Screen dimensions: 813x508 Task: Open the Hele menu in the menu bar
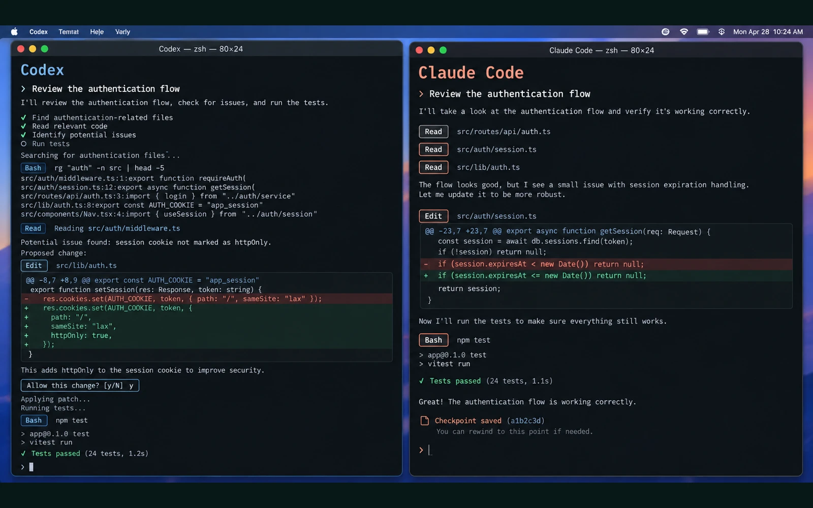point(97,31)
